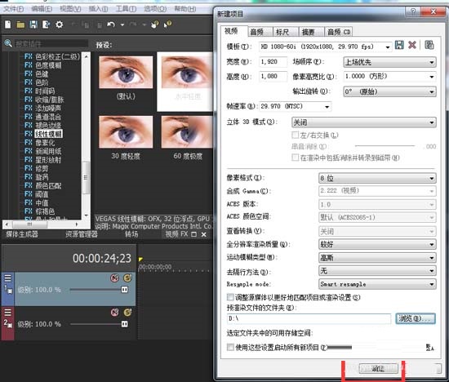Click the plugin search magnifier icon
The height and width of the screenshot is (382, 449).
point(8,43)
